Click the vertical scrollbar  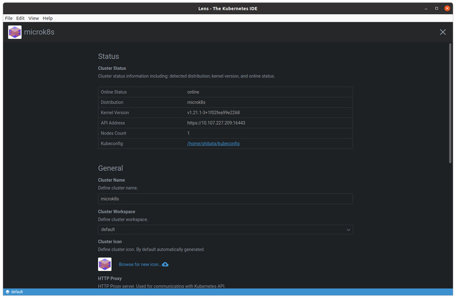click(x=450, y=103)
